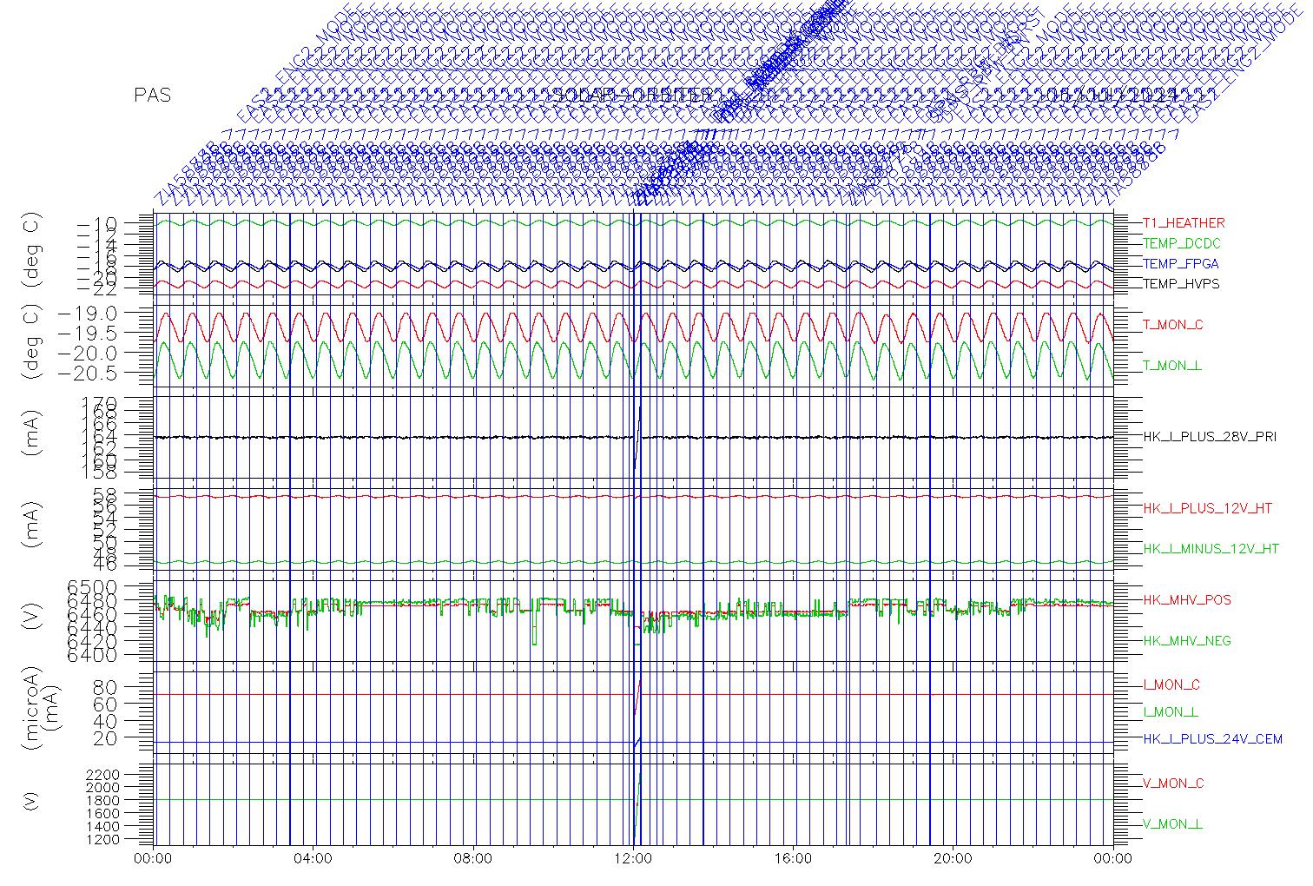Click the (V) unit label of the MHV panel
This screenshot has width=1313, height=886.
pos(33,618)
